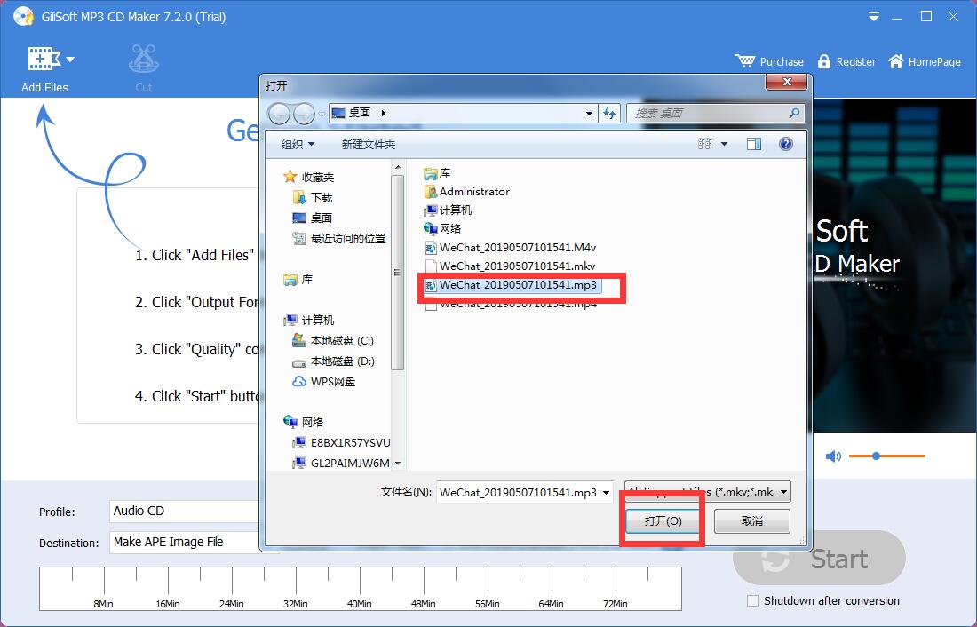Click the navigation pane scrollbar
977x627 pixels.
(398, 272)
